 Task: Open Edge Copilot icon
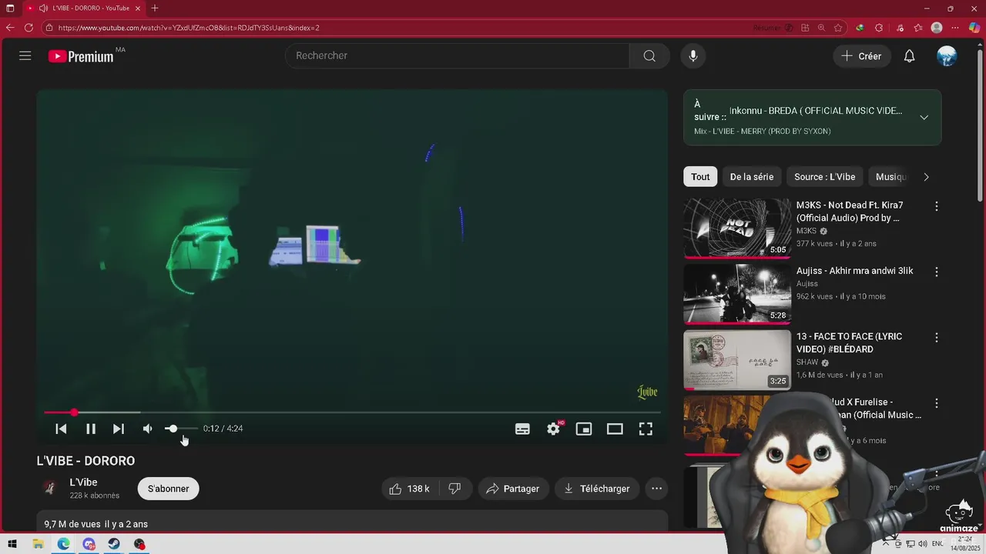(974, 28)
